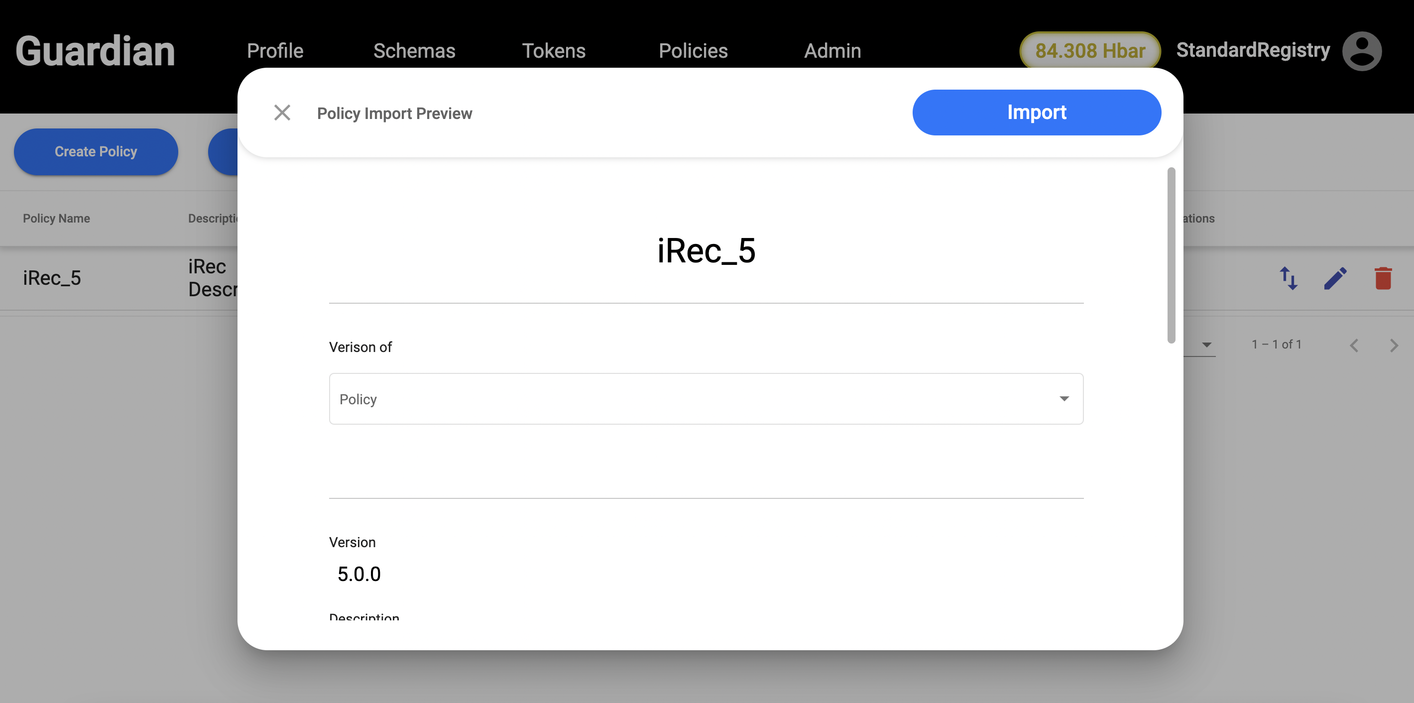Viewport: 1414px width, 703px height.
Task: Delete iRec_5 using trash icon
Action: [1382, 278]
